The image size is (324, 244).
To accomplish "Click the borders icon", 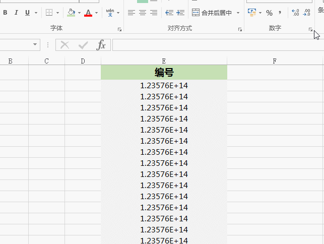I will [49, 13].
